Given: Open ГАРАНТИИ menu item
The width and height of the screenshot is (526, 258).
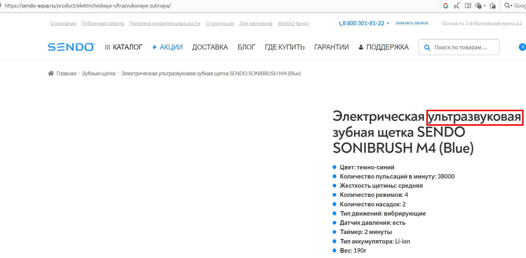Looking at the screenshot, I should 331,47.
